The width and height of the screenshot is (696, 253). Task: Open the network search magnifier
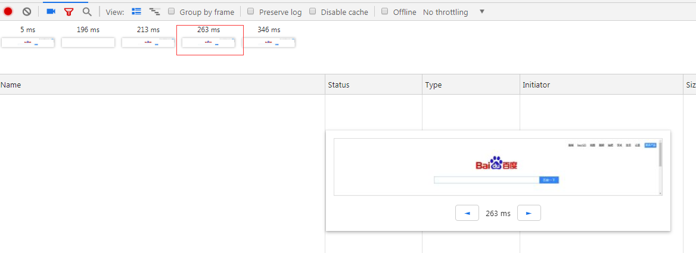pos(87,12)
